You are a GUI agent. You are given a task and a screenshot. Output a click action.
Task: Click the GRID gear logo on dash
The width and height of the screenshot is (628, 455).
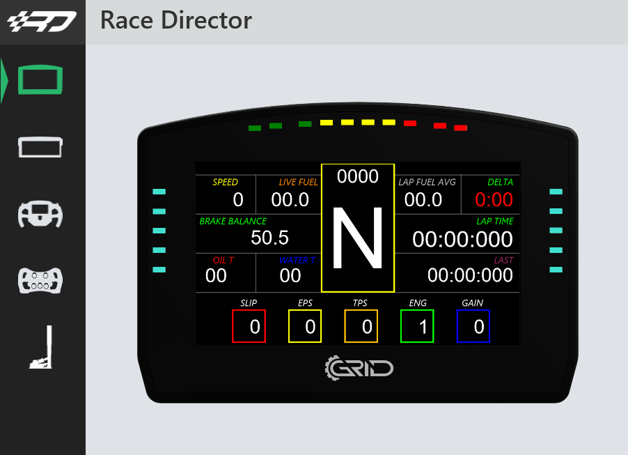[x=359, y=368]
